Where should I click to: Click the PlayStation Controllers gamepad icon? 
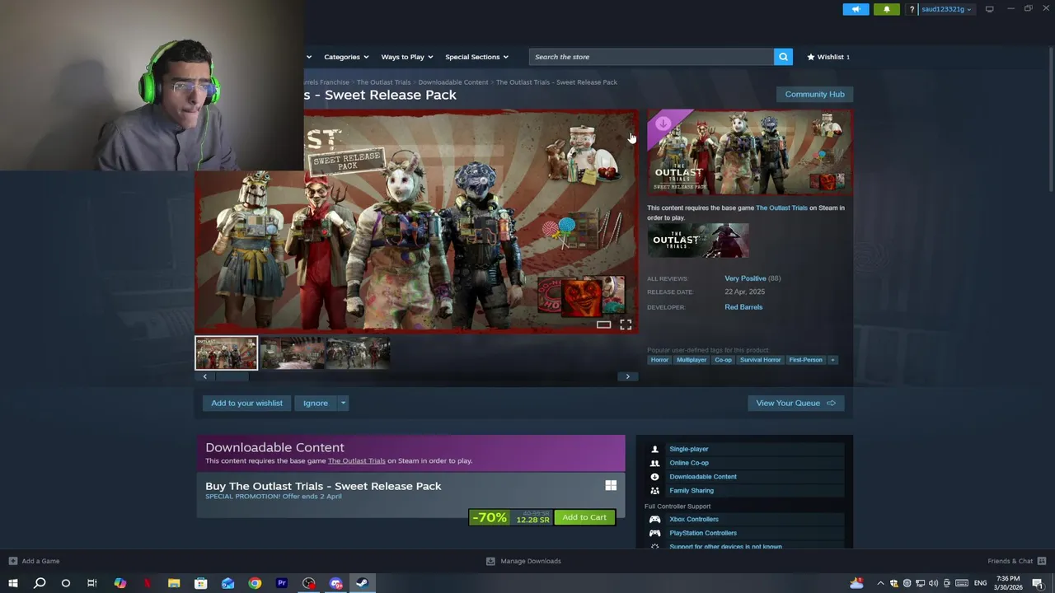[x=654, y=533]
